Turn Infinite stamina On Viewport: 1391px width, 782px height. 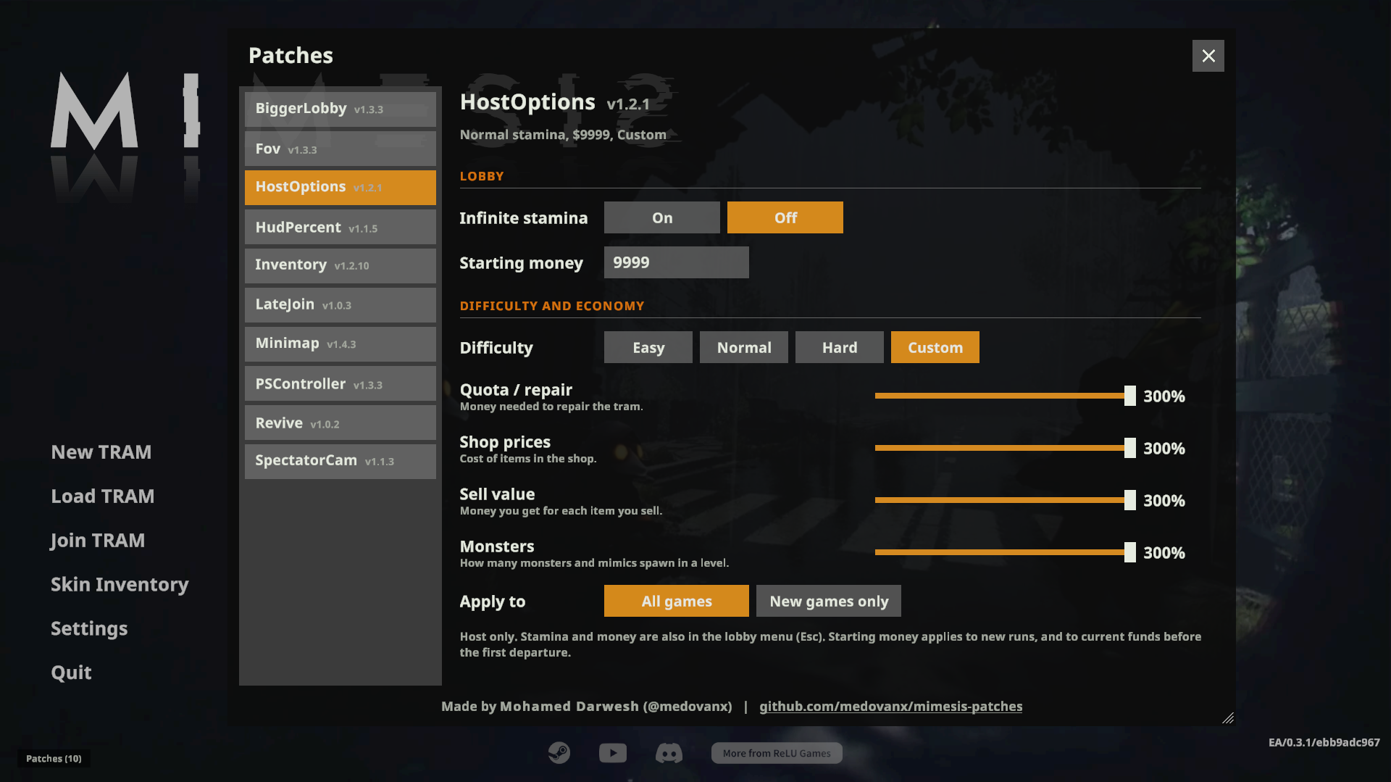[x=661, y=217]
